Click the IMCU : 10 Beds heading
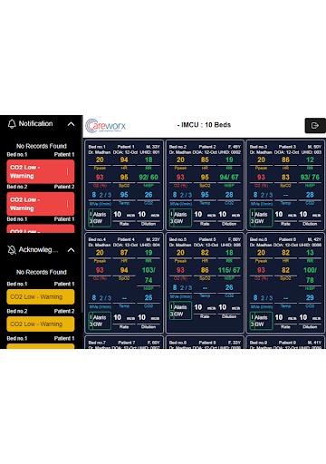The width and height of the screenshot is (326, 464). coord(204,125)
